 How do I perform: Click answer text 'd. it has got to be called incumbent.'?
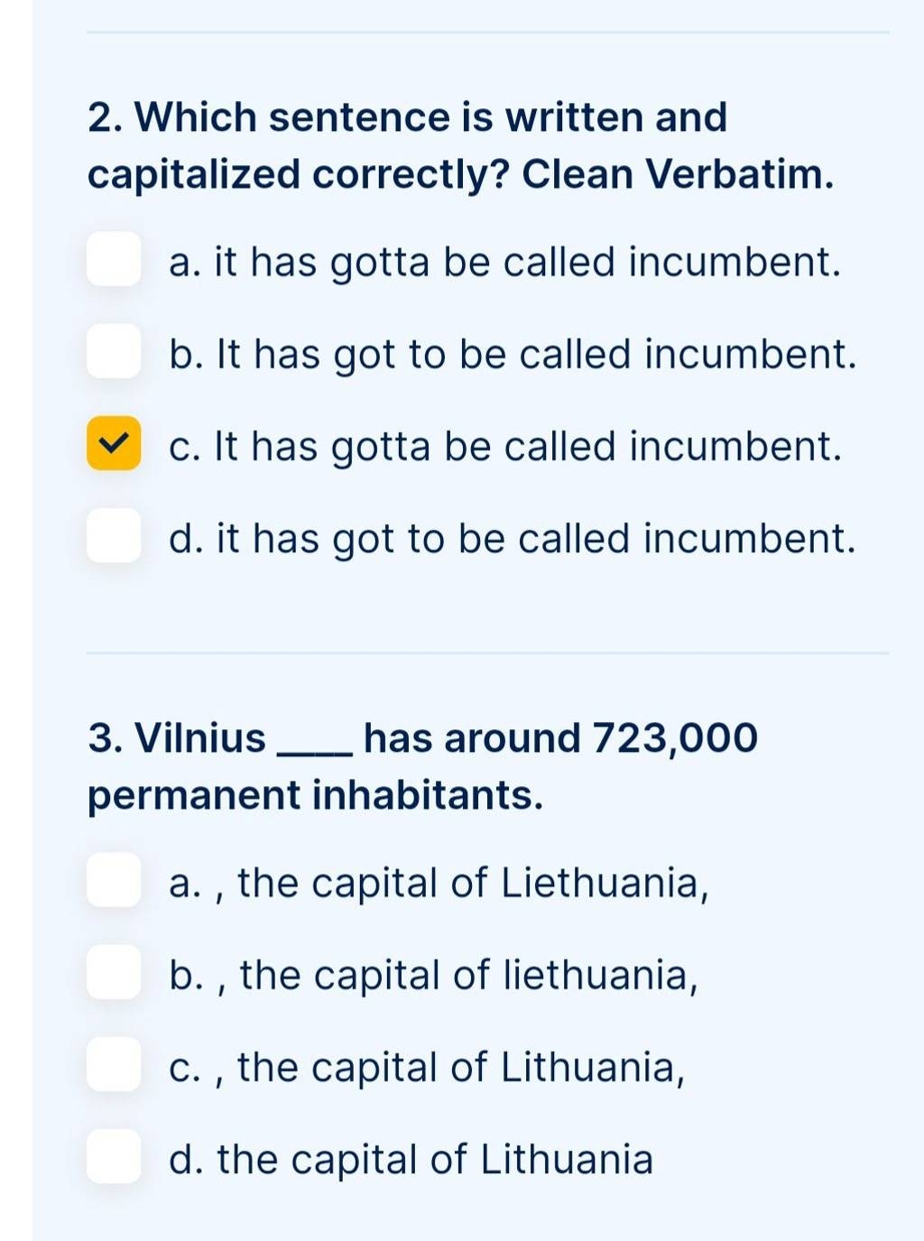pos(512,539)
